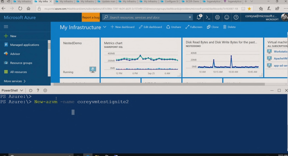Screen dimensions: 288x156
Task: Click the hamburger menu icon in sidebar
Action: click(x=6, y=27)
